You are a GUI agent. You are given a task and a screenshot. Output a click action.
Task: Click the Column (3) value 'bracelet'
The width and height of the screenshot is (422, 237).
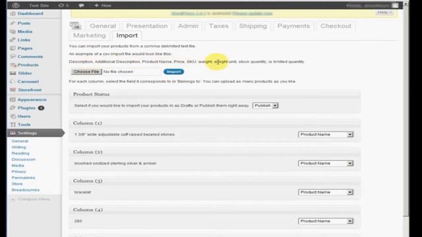click(82, 192)
